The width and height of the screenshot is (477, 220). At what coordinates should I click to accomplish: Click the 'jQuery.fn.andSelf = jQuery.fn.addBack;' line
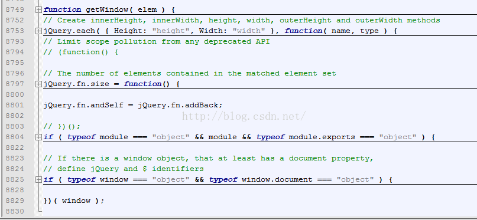pyautogui.click(x=133, y=106)
